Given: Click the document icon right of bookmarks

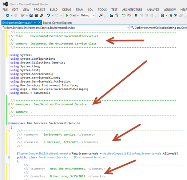Looking at the screenshot, I should click(x=162, y=15).
